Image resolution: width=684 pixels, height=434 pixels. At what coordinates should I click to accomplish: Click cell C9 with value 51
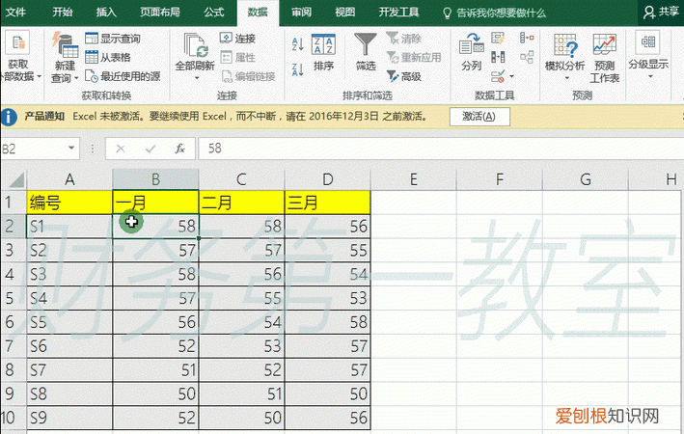click(241, 394)
